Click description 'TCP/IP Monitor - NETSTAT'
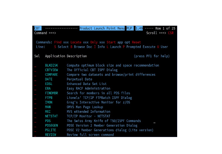The height and width of the screenshot is (154, 222). (x=89, y=116)
